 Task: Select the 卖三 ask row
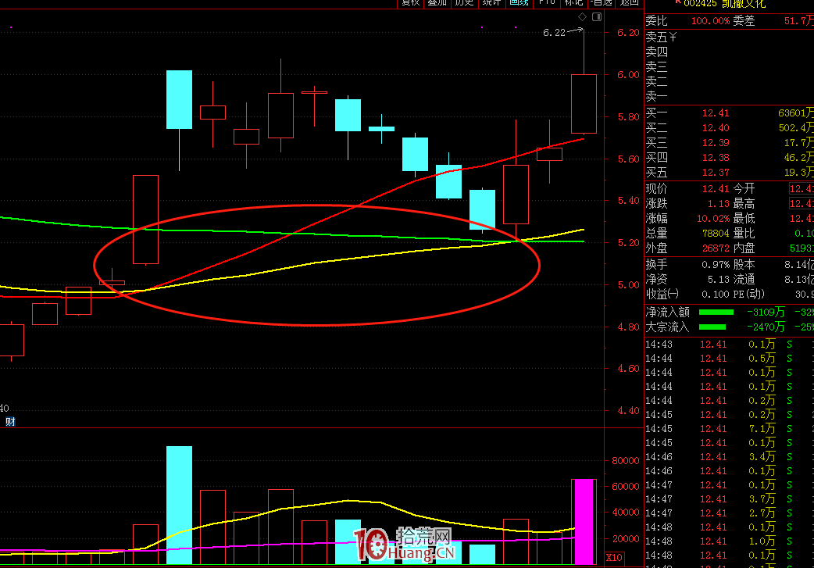[729, 67]
